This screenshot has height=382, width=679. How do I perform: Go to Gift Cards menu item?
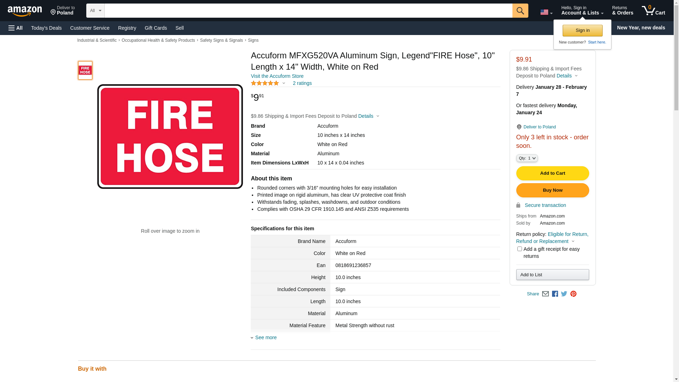[156, 28]
